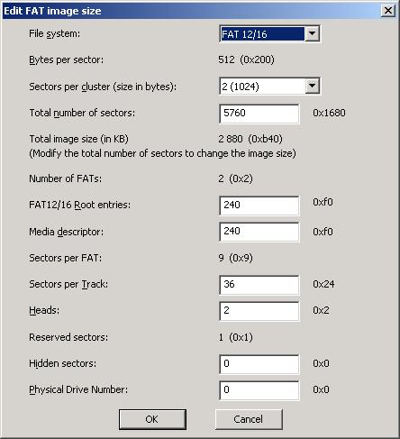This screenshot has width=400, height=439.
Task: Click the Media descriptor input box
Action: (x=259, y=232)
